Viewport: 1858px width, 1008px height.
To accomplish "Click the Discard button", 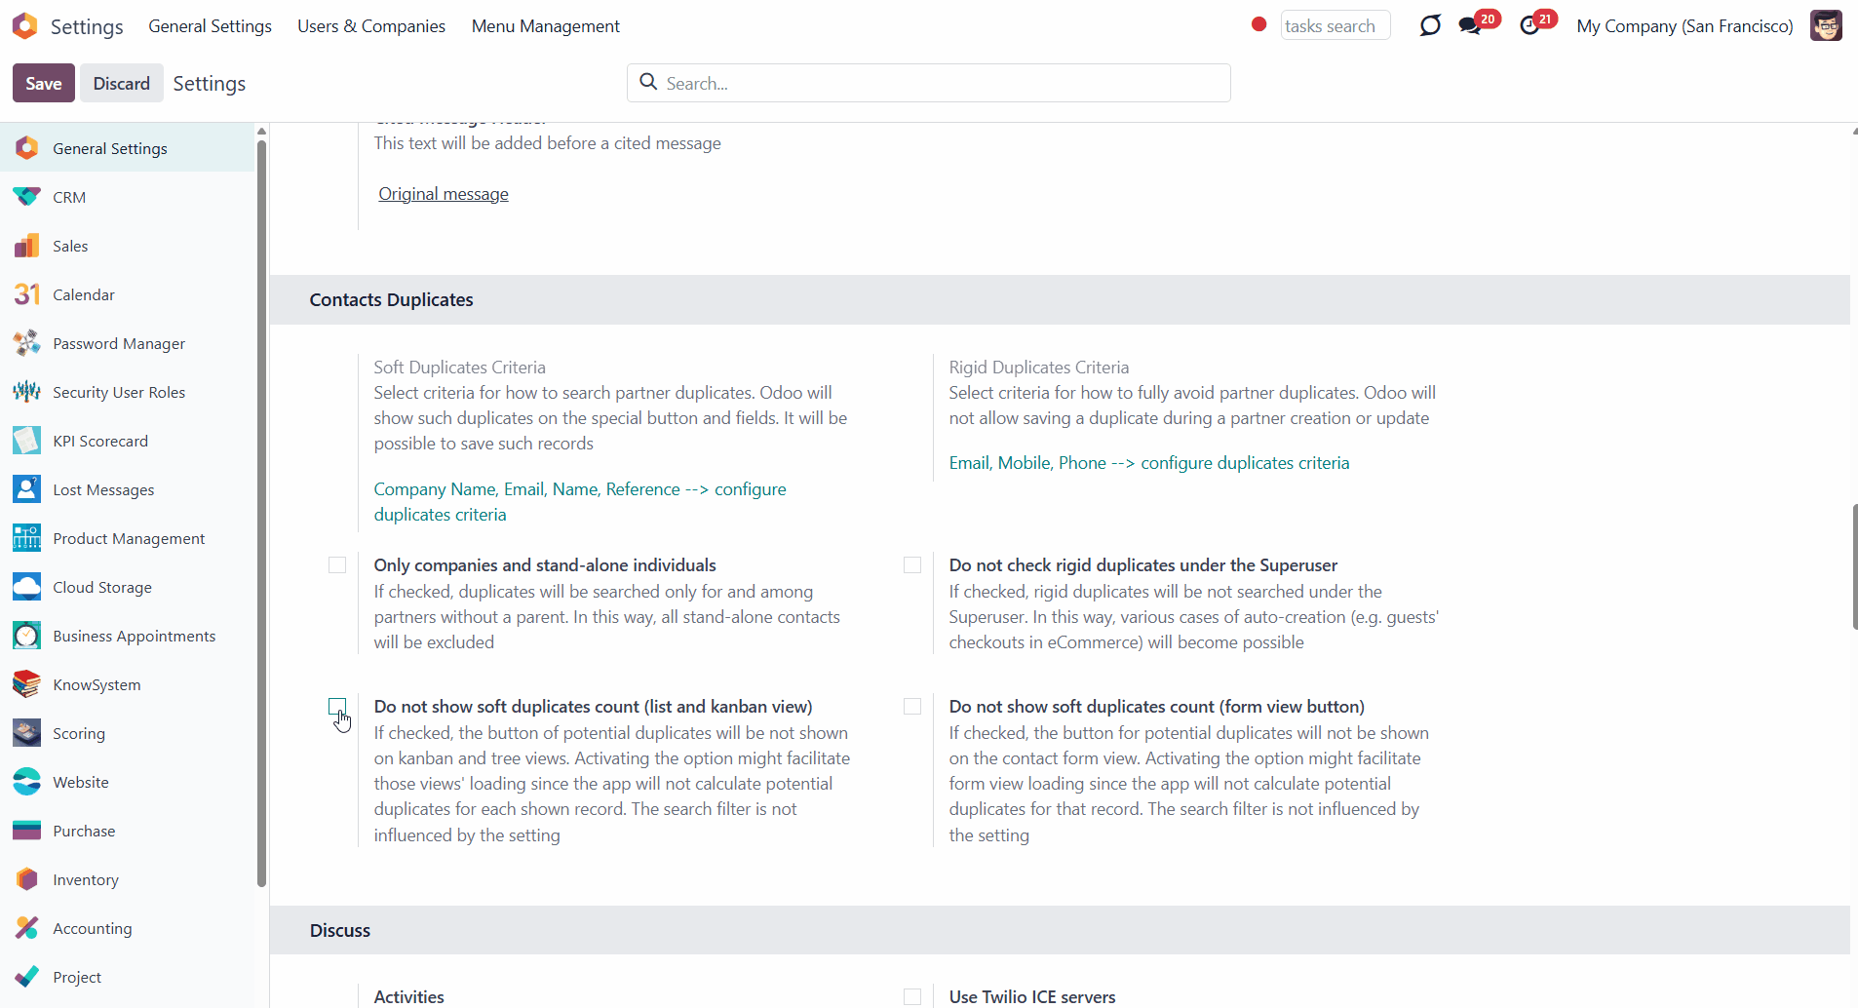I will [x=122, y=83].
